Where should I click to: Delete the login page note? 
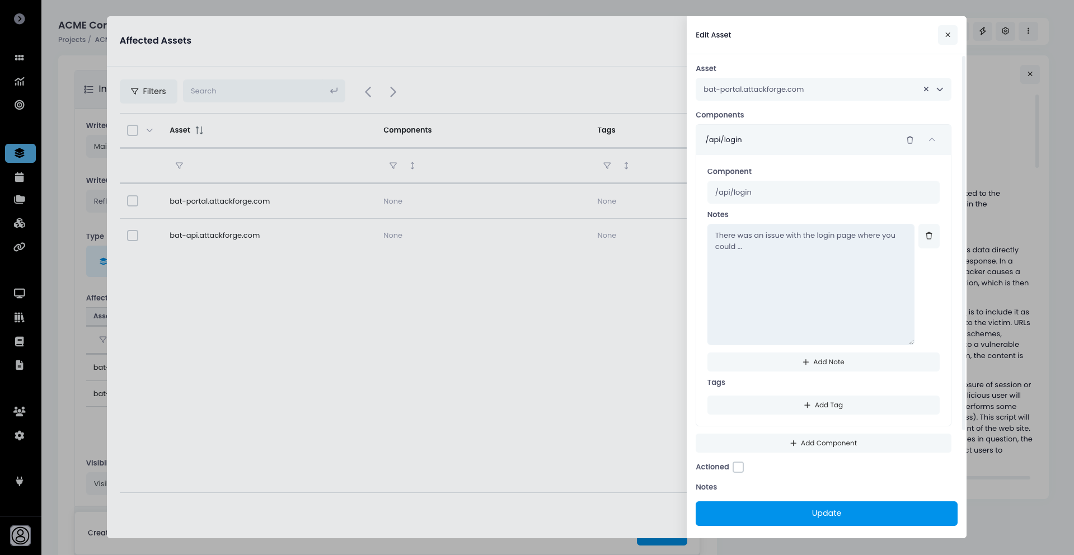[928, 236]
